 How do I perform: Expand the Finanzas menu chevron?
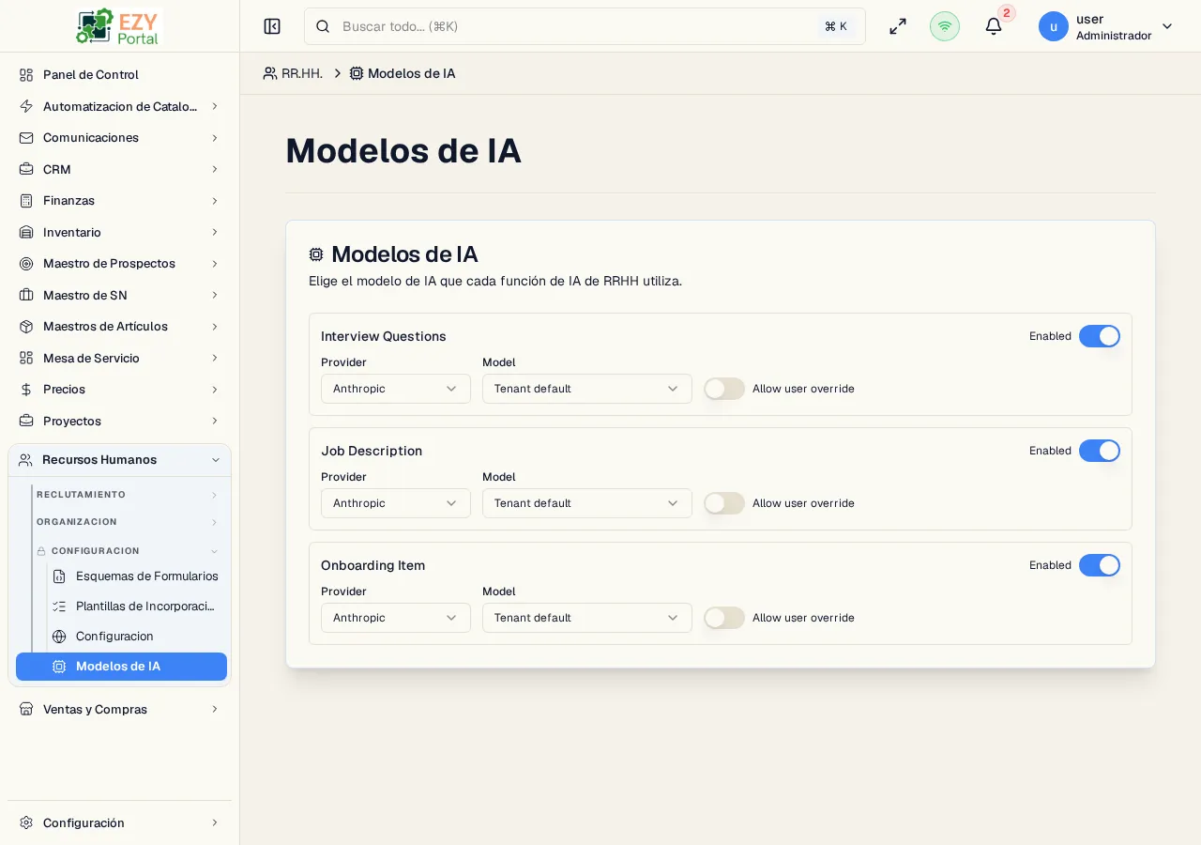[x=215, y=201]
